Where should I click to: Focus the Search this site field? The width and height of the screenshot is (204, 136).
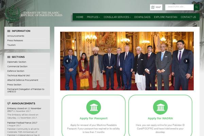[x=179, y=7]
